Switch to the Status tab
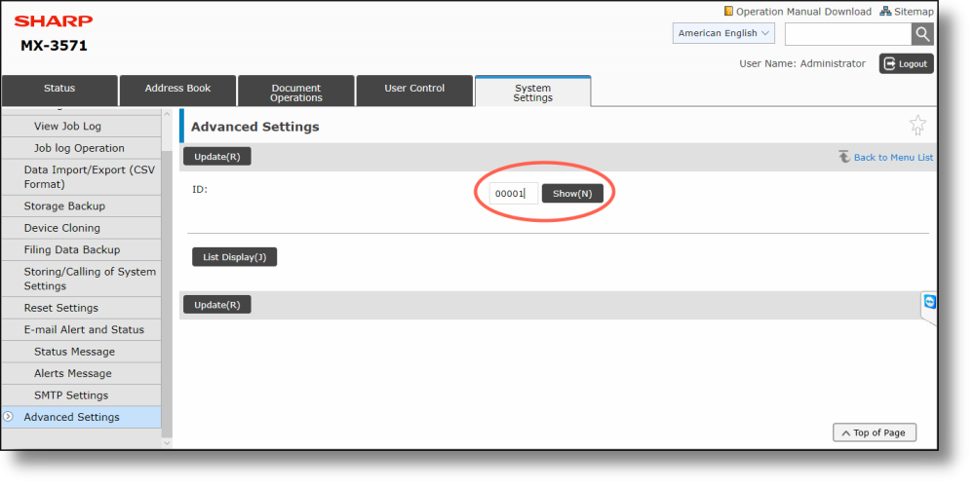The height and width of the screenshot is (487, 975). [59, 91]
